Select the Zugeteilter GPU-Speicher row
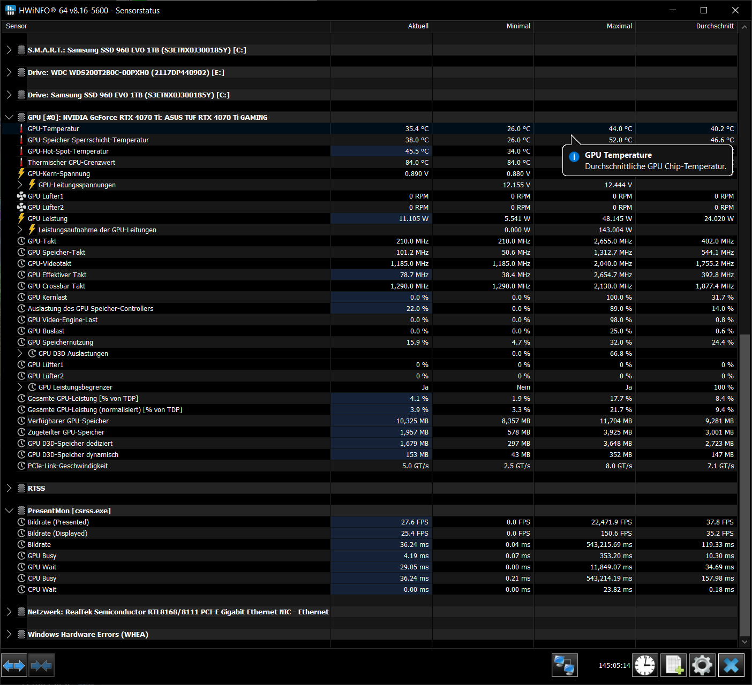 369,432
